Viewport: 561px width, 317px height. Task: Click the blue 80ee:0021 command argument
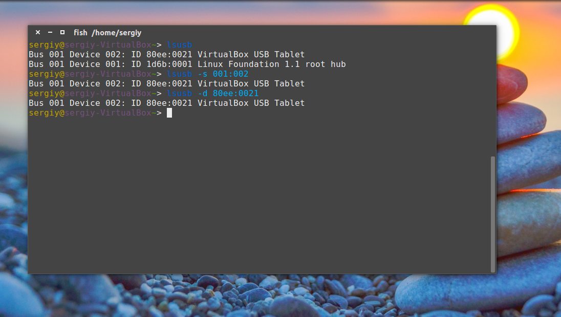coord(235,93)
